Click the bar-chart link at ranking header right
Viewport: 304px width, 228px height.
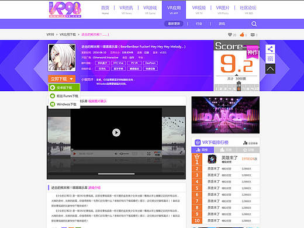250,143
